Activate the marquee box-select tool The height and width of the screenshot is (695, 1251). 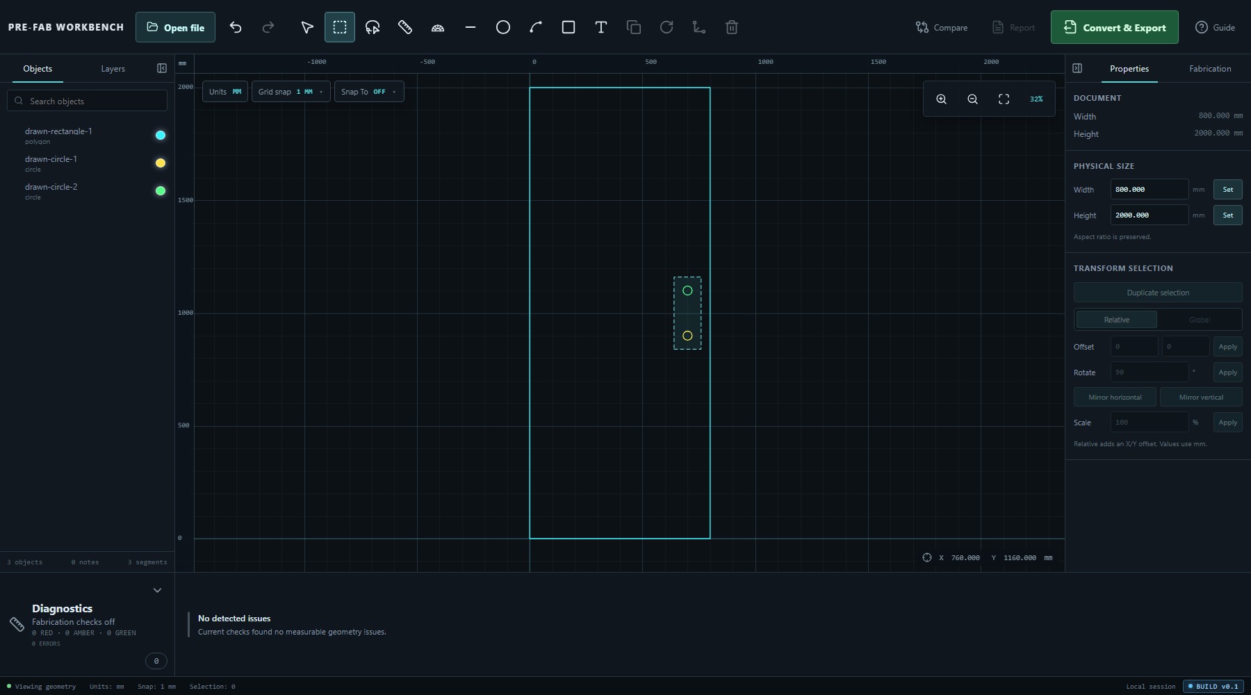point(340,27)
